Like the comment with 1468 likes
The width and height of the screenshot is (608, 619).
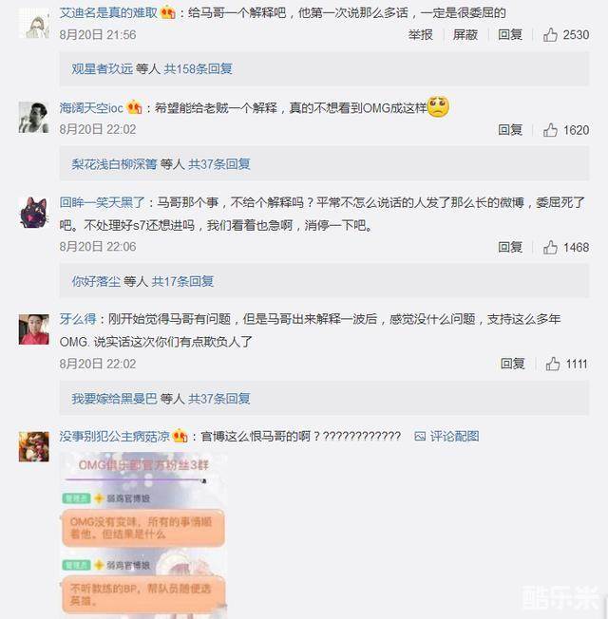point(566,248)
